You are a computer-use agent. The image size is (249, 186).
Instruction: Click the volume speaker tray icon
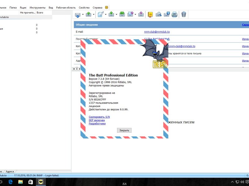point(242,182)
